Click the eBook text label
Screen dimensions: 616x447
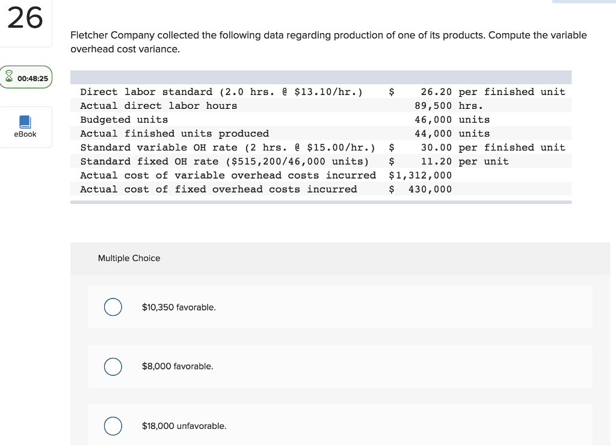(x=25, y=134)
